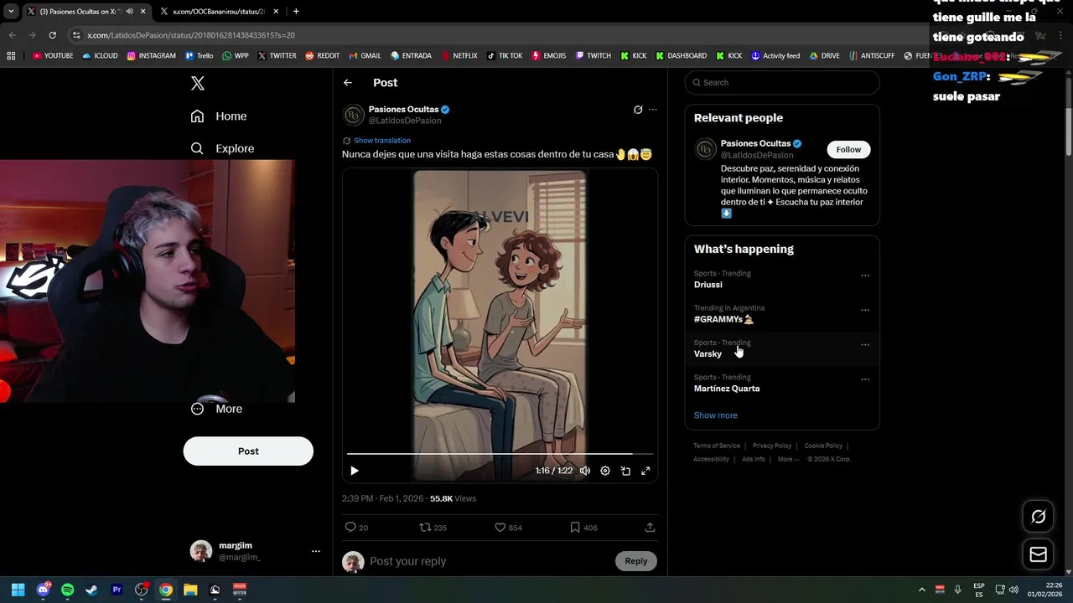The width and height of the screenshot is (1073, 603).
Task: Mute the video player volume
Action: pos(585,471)
